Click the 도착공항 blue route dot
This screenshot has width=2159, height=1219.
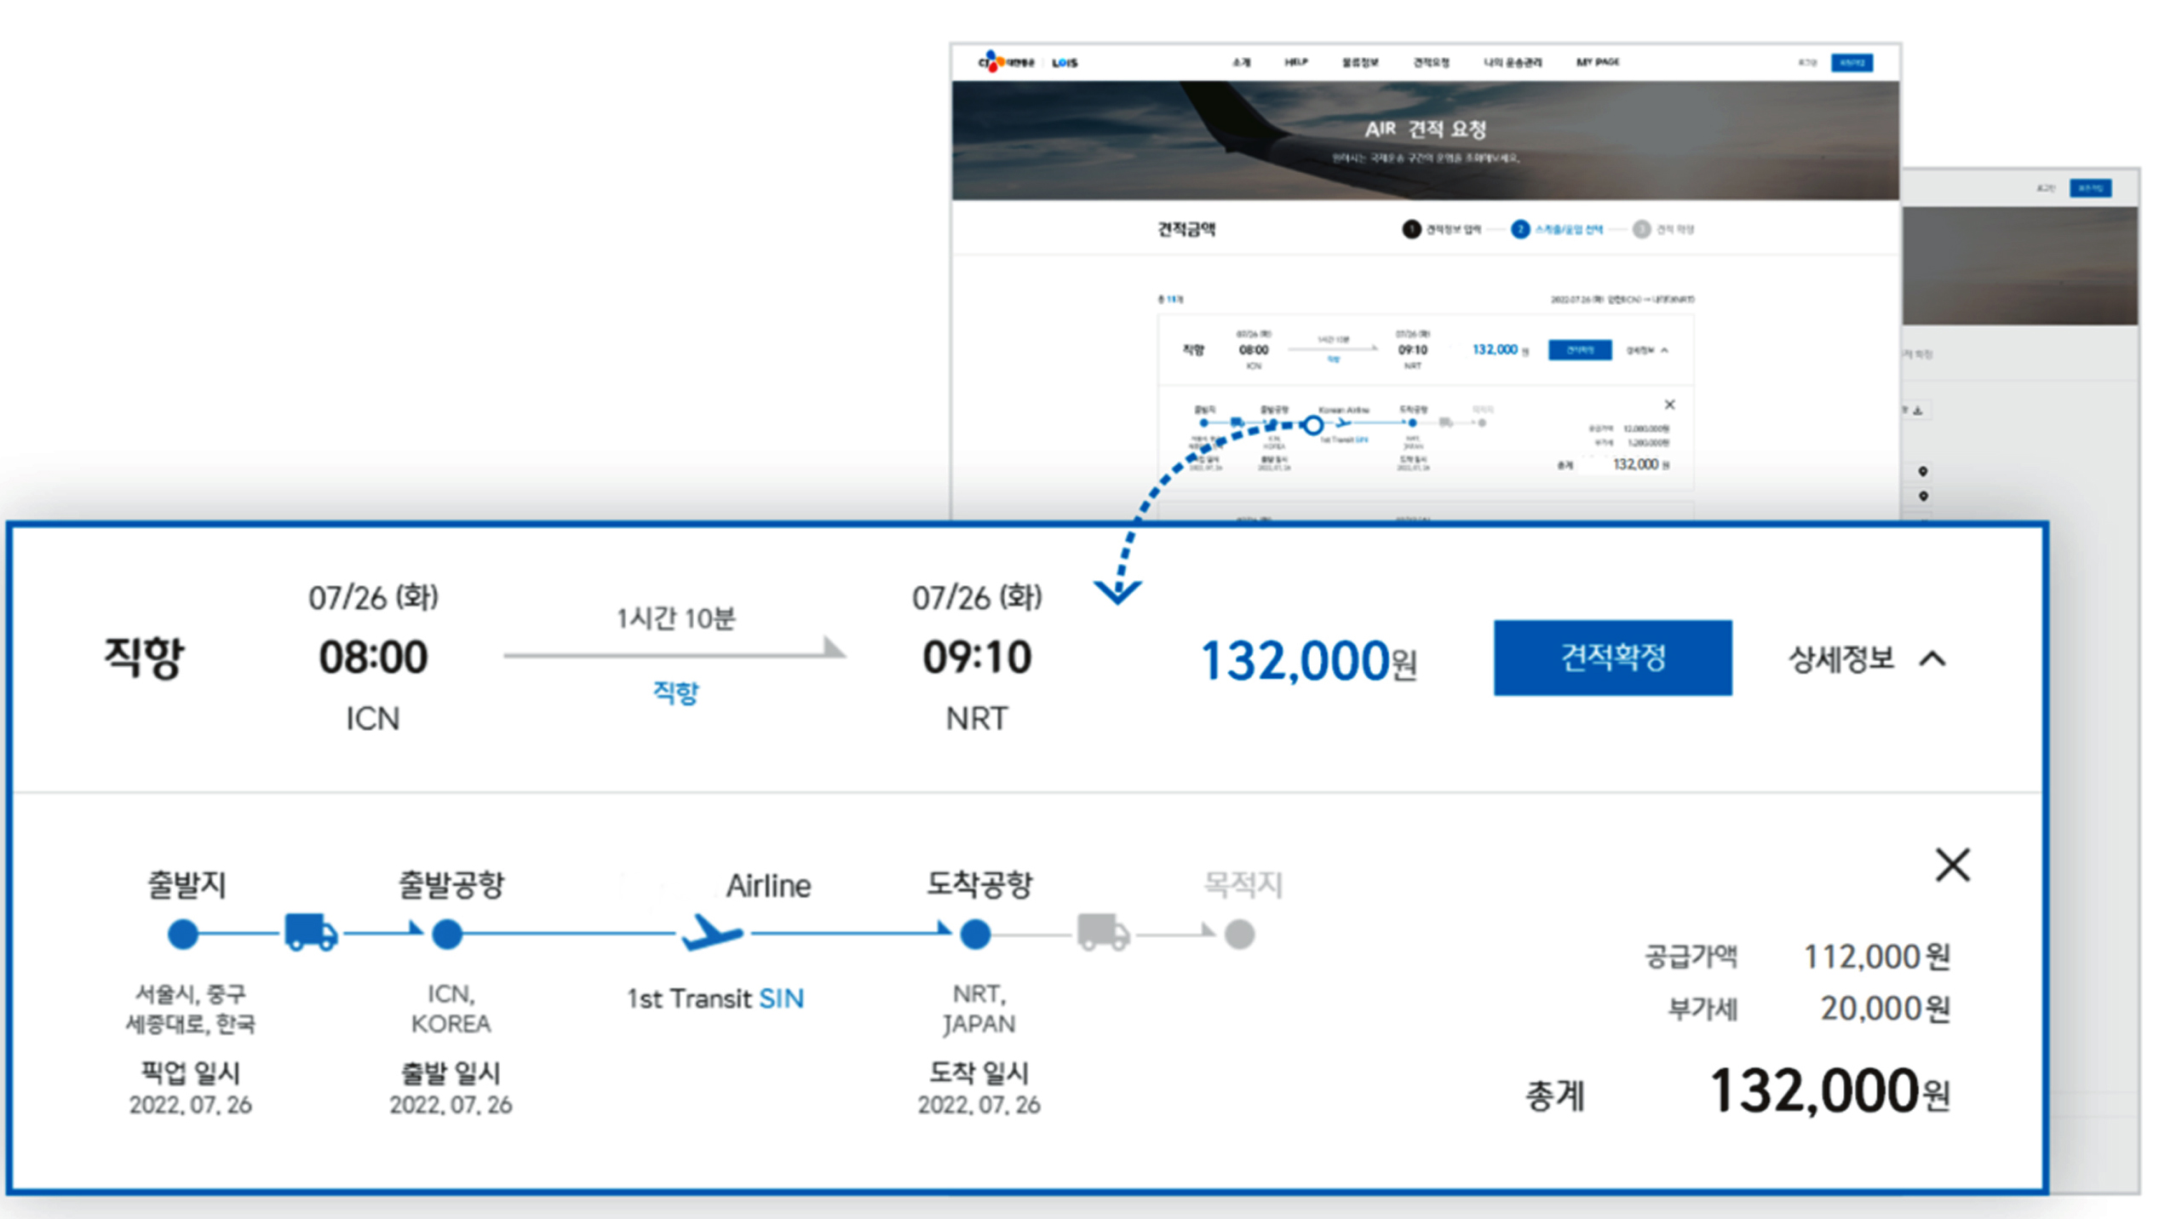(x=975, y=934)
